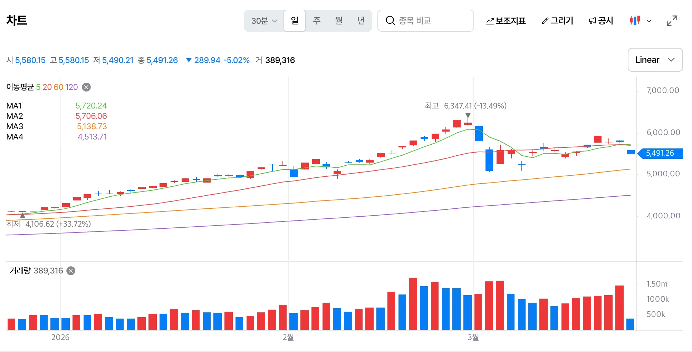Click the magnifier icon in 종목 비교 search
Viewport: 692px width, 352px height.
pyautogui.click(x=390, y=21)
